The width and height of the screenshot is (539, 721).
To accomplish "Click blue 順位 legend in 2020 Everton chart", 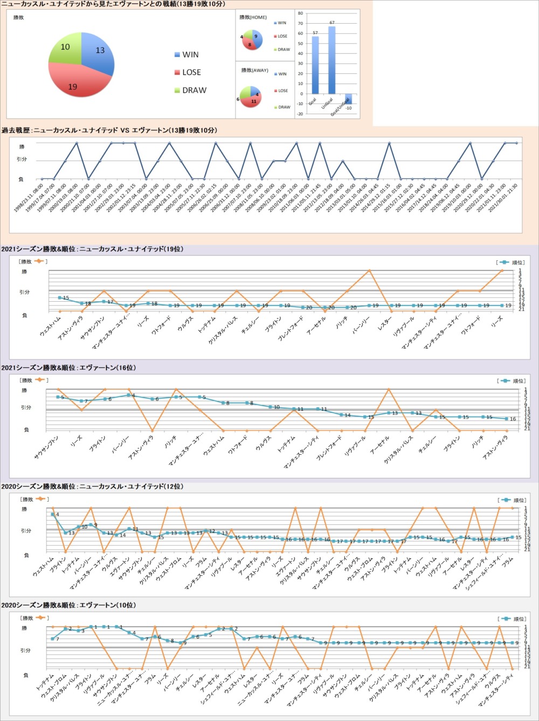I will (x=511, y=619).
